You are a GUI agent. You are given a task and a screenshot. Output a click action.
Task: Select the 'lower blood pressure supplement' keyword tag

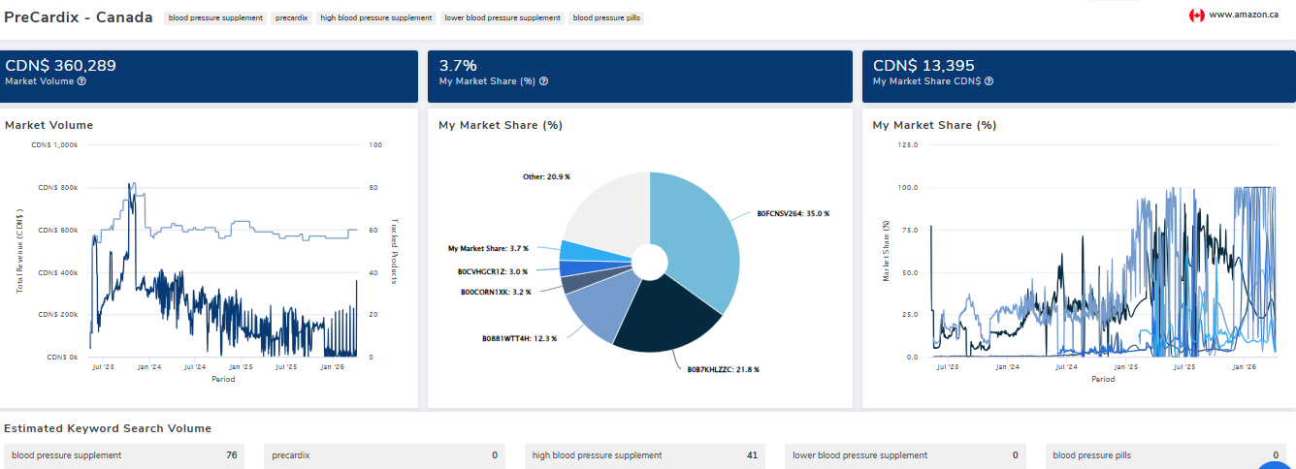502,18
